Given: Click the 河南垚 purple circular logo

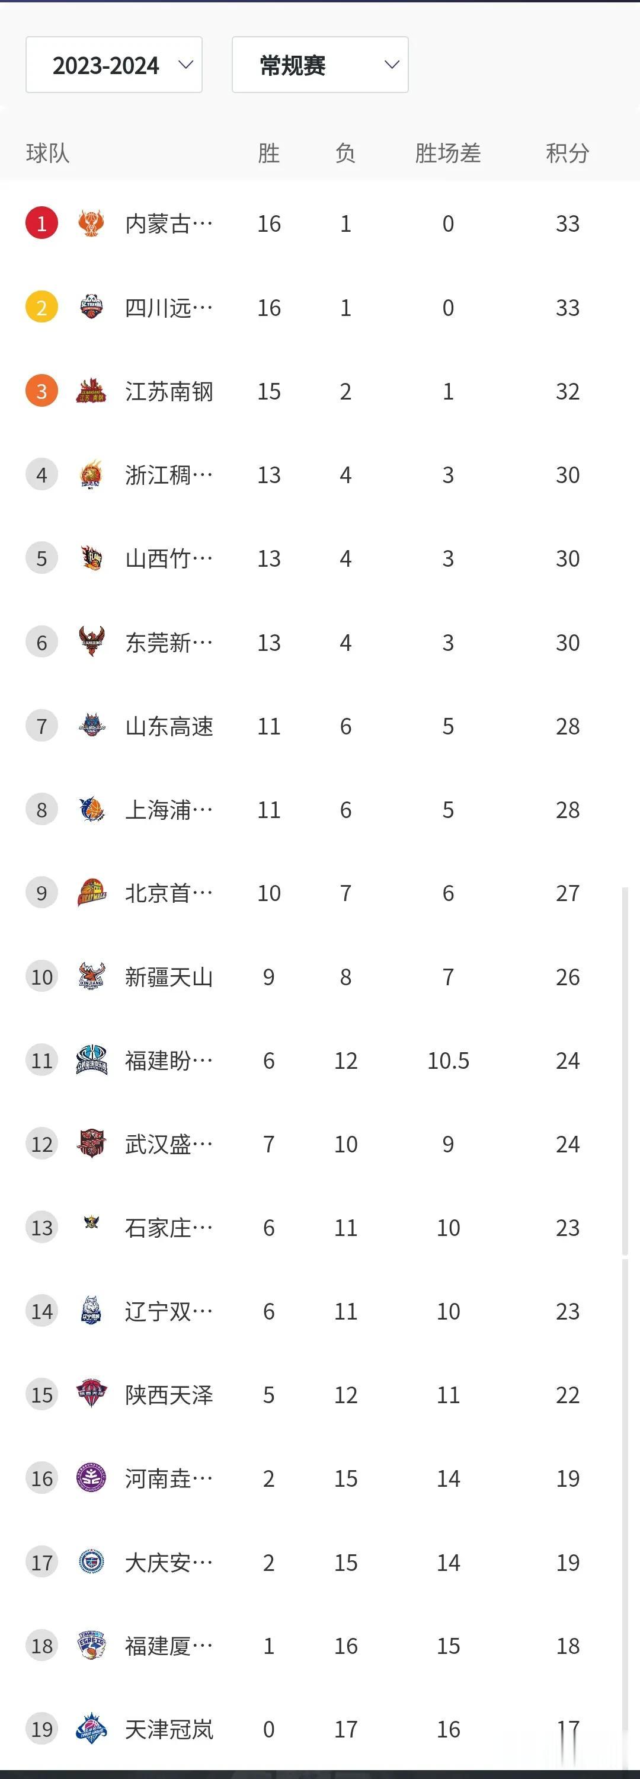Looking at the screenshot, I should coord(91,1478).
